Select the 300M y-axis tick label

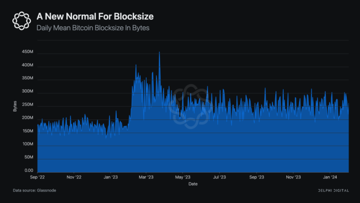27,92
